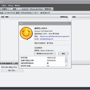Open the yifeikeji.net mansorganizer website link
The height and width of the screenshot is (90, 90).
[x=55, y=36]
